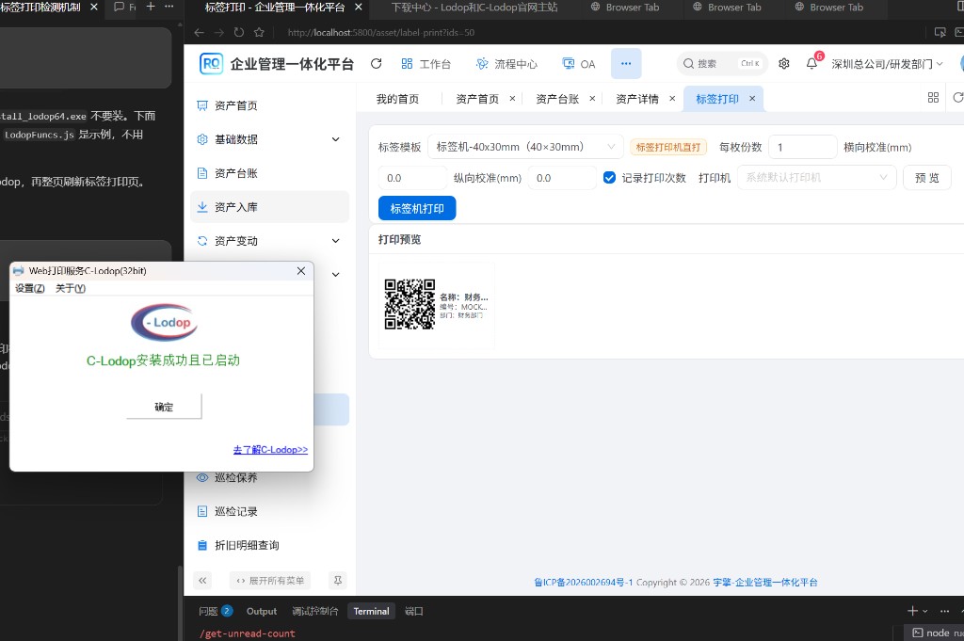Open the 端口 ports panel tab
This screenshot has height=641, width=964.
click(414, 611)
